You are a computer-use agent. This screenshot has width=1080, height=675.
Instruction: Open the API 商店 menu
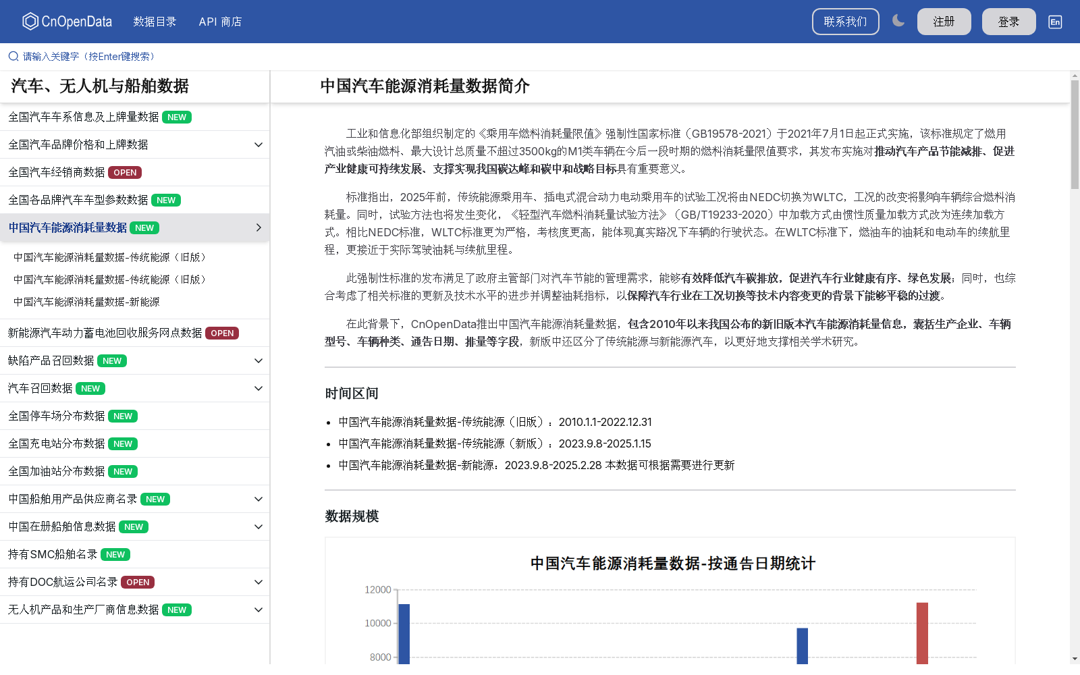tap(220, 22)
